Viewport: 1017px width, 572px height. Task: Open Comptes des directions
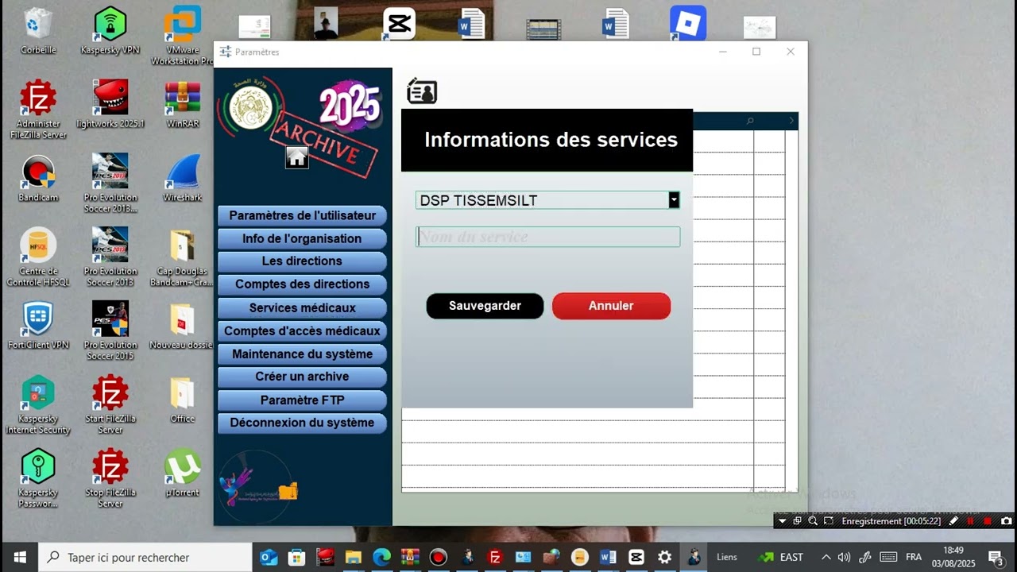(302, 284)
